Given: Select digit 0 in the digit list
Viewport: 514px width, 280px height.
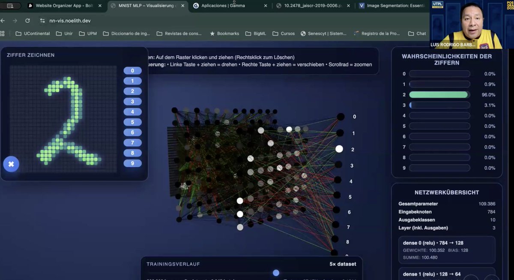Looking at the screenshot, I should 132,70.
